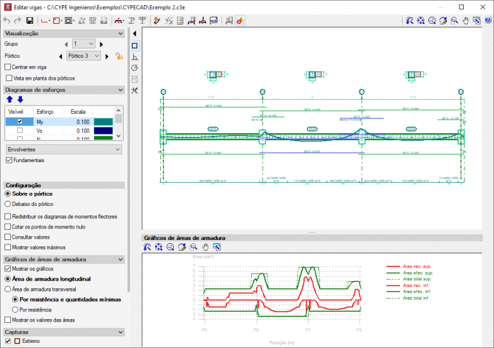This screenshot has width=494, height=348.
Task: Enable the Centrar em viga checkbox
Action: coord(8,67)
